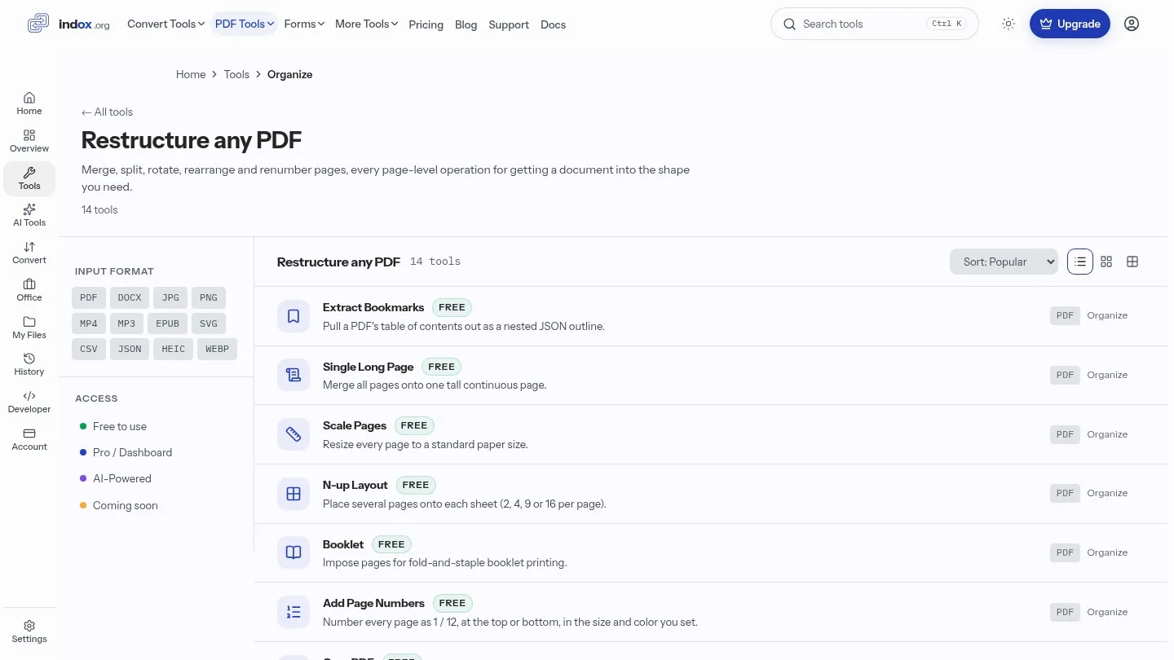Expand the Convert Tools menu
The width and height of the screenshot is (1174, 660).
point(166,24)
